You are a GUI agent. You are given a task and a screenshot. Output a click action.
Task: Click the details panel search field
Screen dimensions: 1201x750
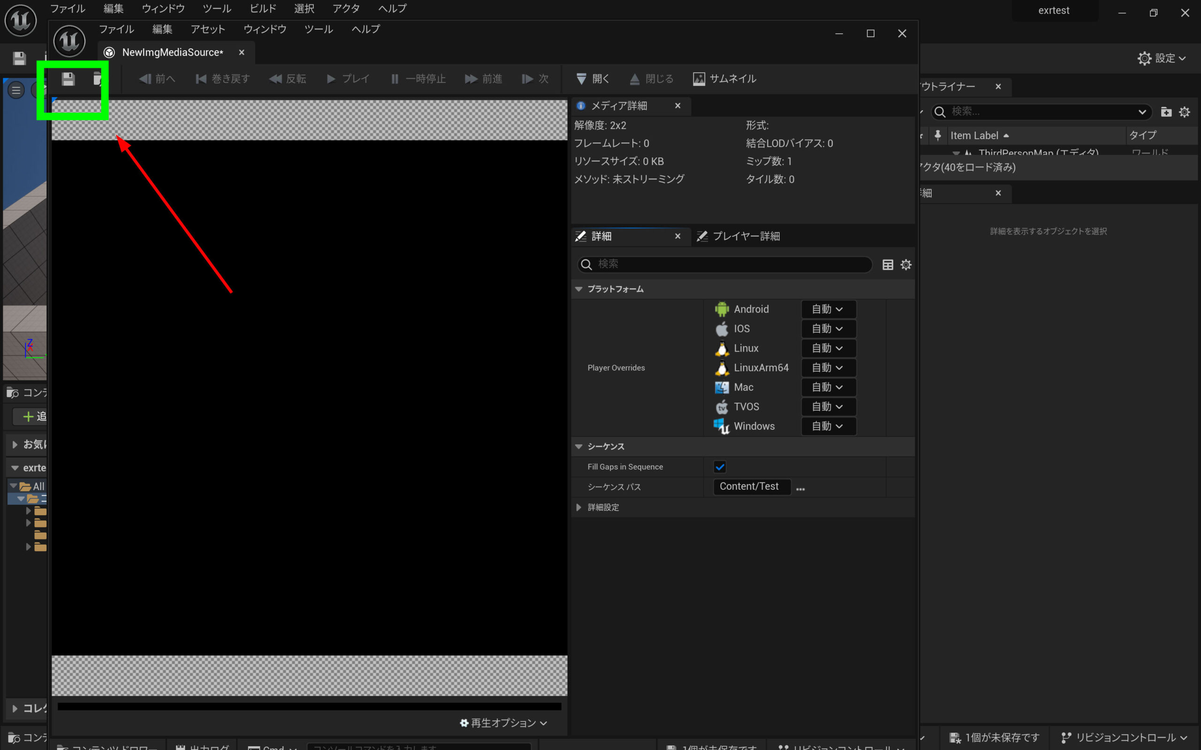(724, 264)
